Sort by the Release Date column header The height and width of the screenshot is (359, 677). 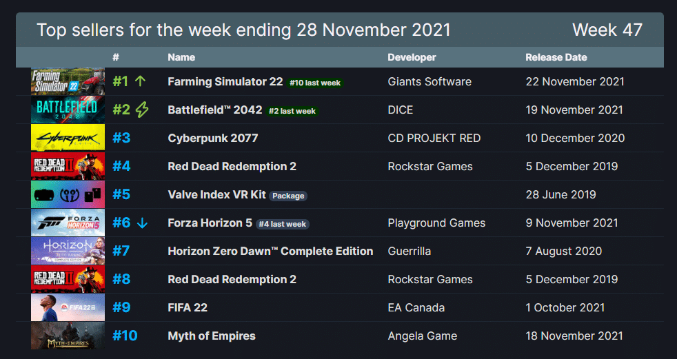coord(556,57)
